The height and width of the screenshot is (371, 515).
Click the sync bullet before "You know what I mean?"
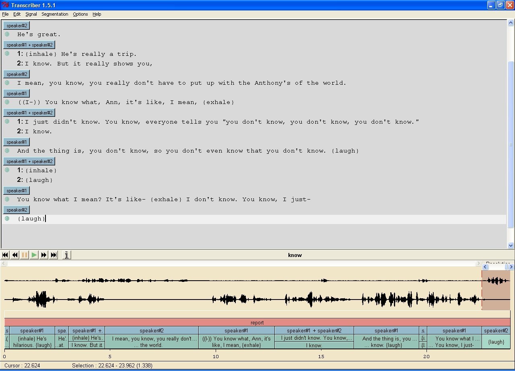[x=7, y=199]
